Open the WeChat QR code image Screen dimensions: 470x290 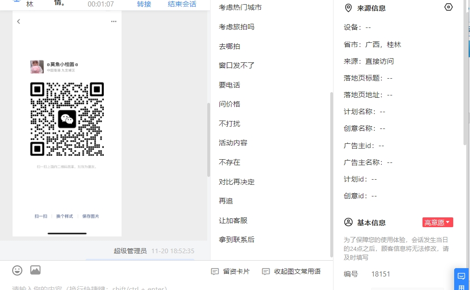(x=67, y=119)
